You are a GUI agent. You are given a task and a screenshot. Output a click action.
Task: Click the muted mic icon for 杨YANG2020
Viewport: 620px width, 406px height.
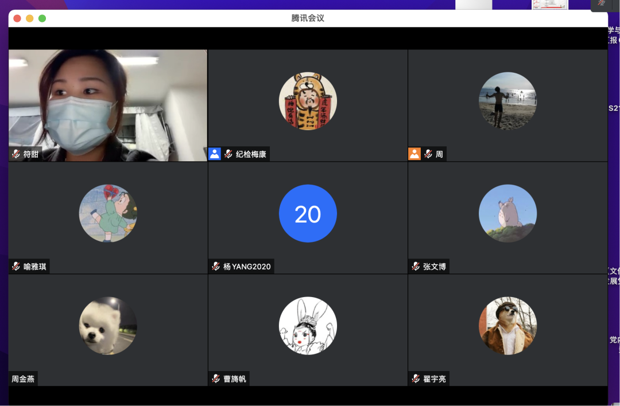click(216, 267)
